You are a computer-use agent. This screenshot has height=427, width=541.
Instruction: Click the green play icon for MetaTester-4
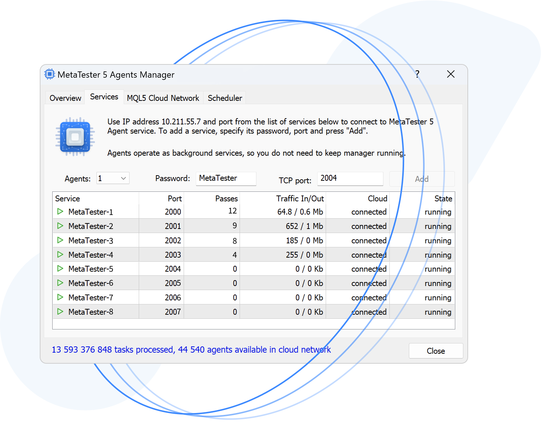(x=60, y=254)
